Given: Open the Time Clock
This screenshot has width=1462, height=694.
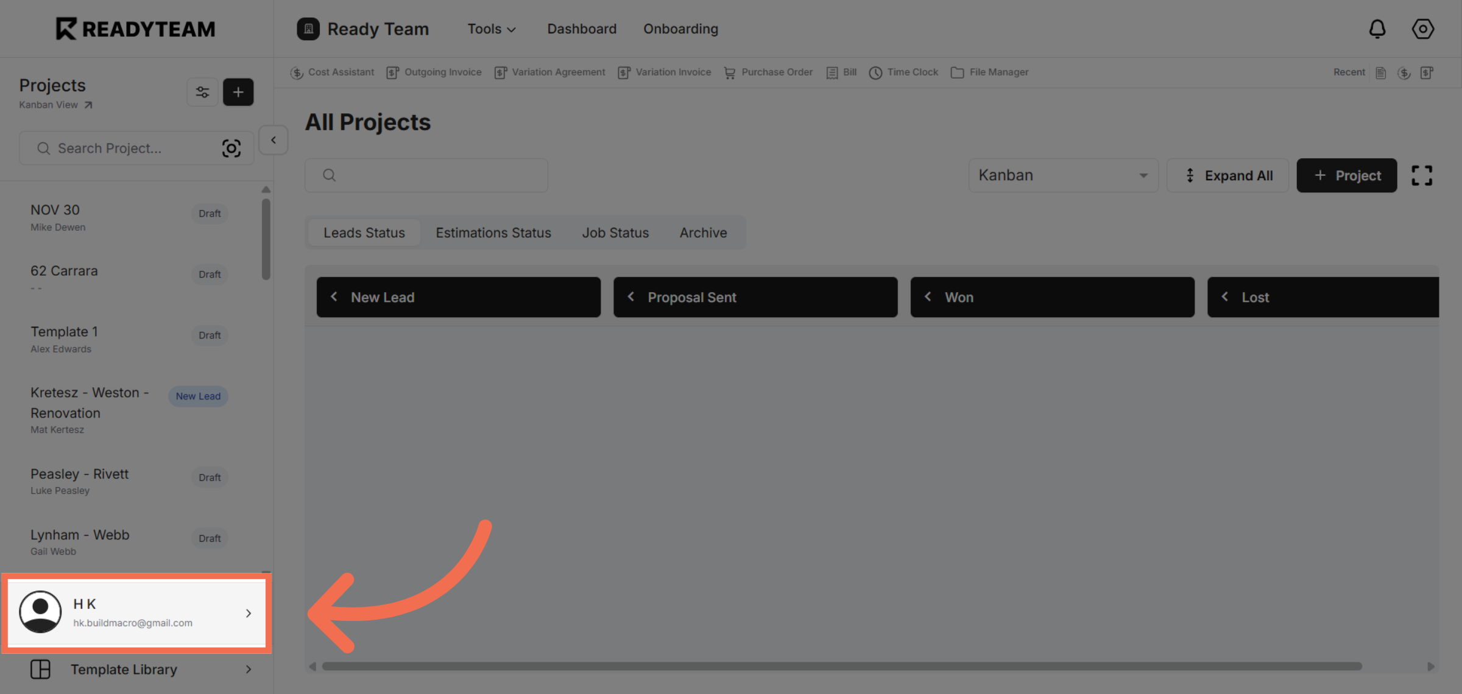Looking at the screenshot, I should click(903, 72).
